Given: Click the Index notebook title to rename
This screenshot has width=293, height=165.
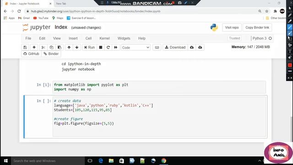Looking at the screenshot, I should pos(61,27).
